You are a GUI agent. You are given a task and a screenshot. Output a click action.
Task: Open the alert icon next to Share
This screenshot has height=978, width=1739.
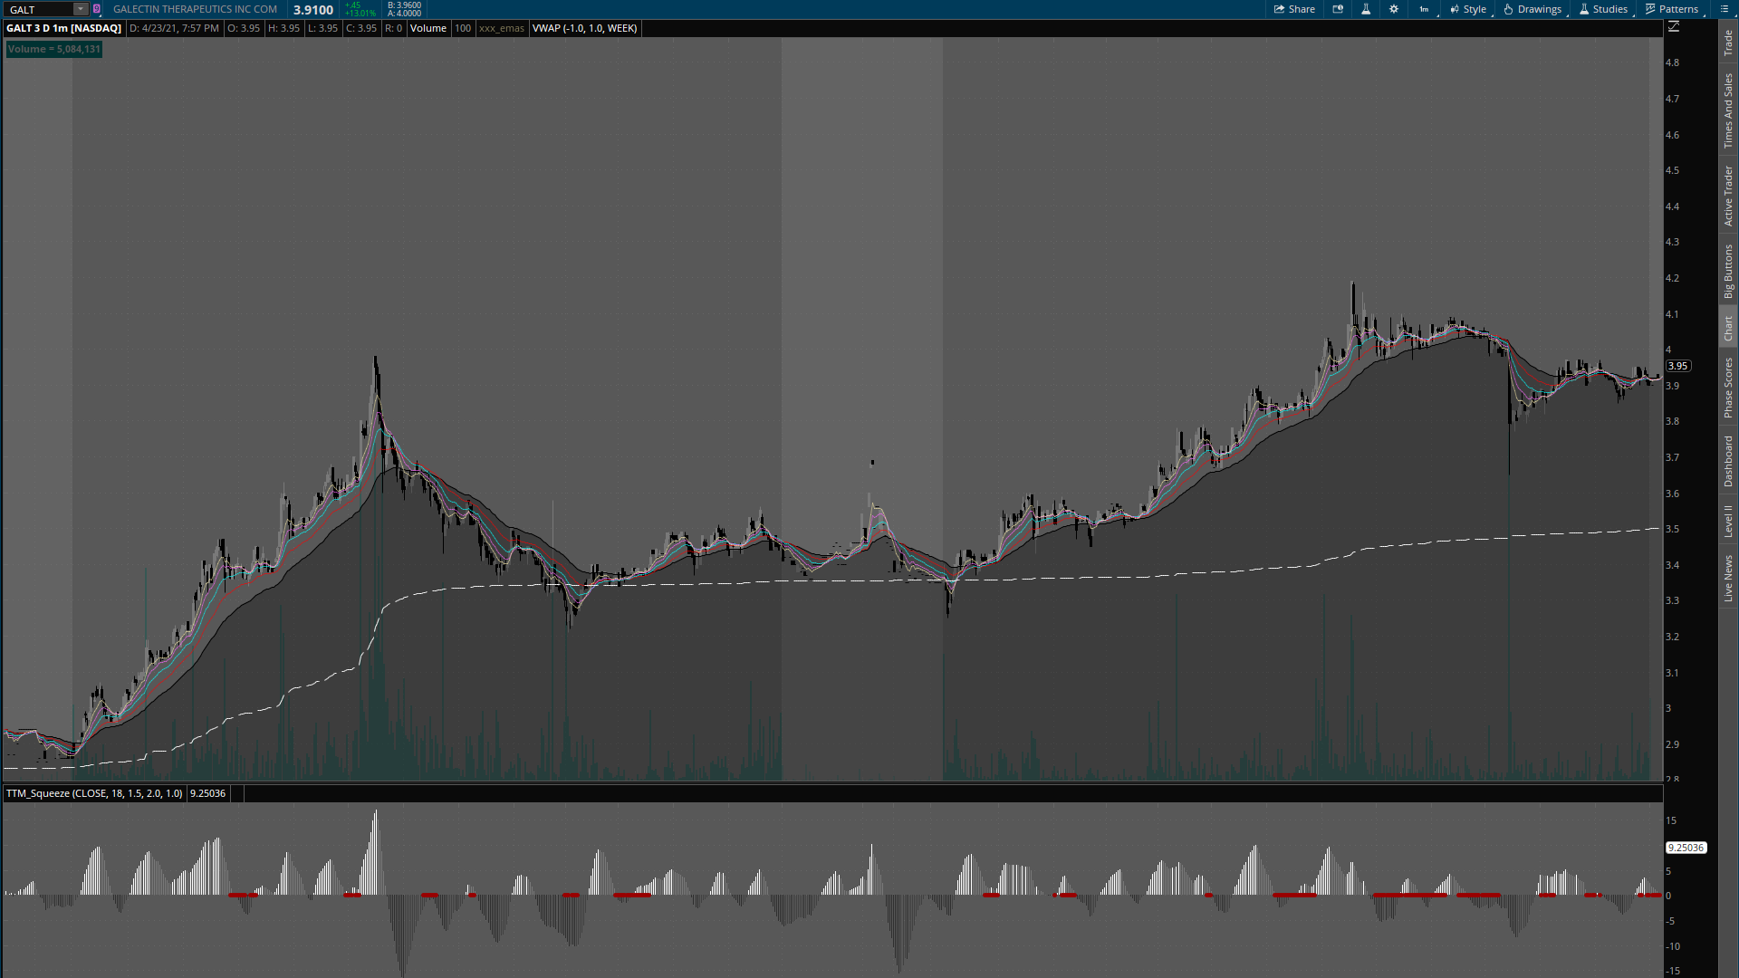[x=1338, y=9]
